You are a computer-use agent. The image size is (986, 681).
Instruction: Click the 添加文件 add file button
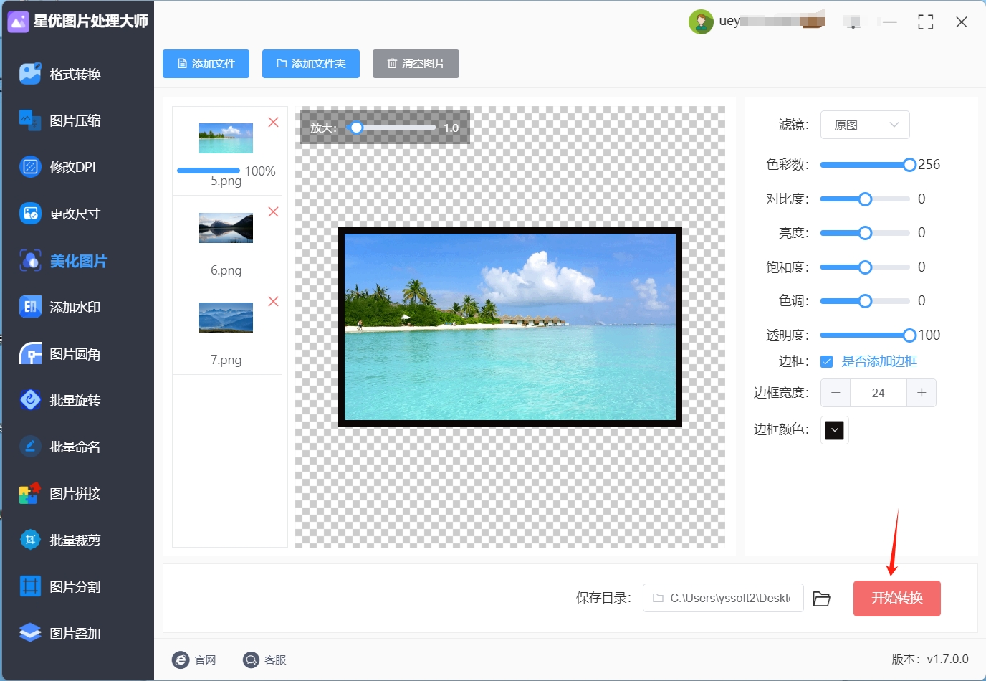pyautogui.click(x=206, y=64)
